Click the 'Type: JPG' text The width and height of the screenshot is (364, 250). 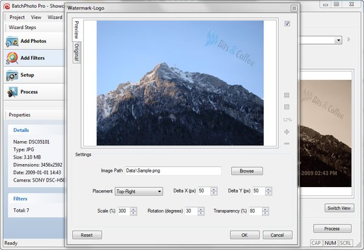pos(24,150)
